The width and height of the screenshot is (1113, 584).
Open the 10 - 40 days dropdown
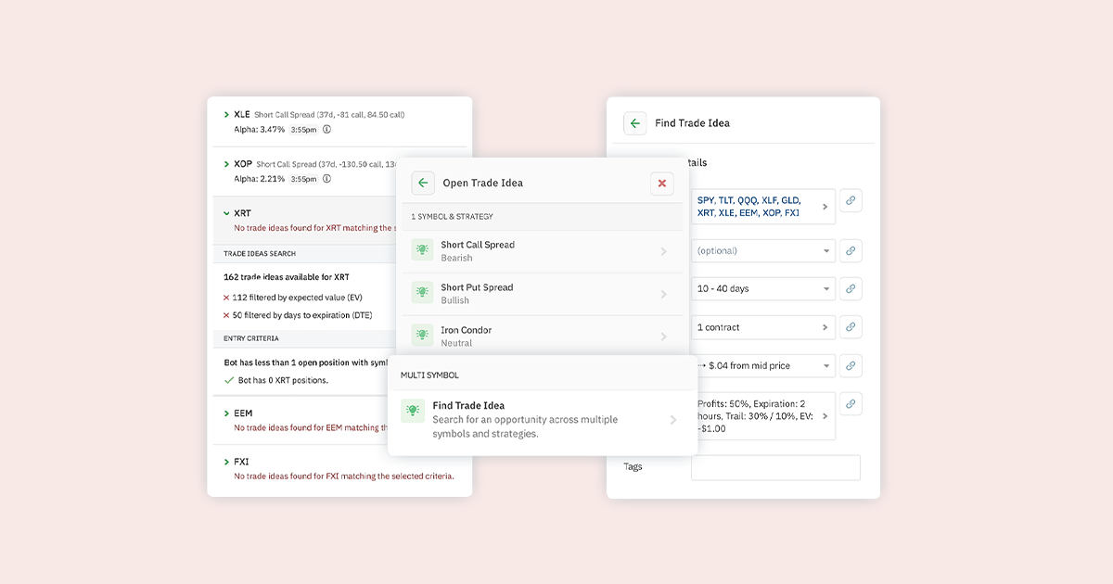coord(763,288)
